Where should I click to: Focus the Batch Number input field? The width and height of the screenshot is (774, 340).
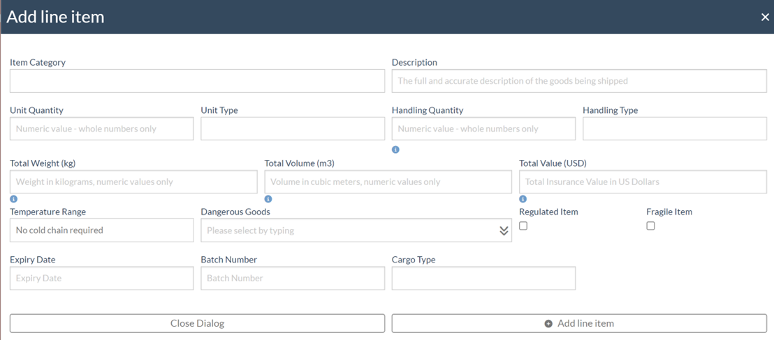coord(293,279)
